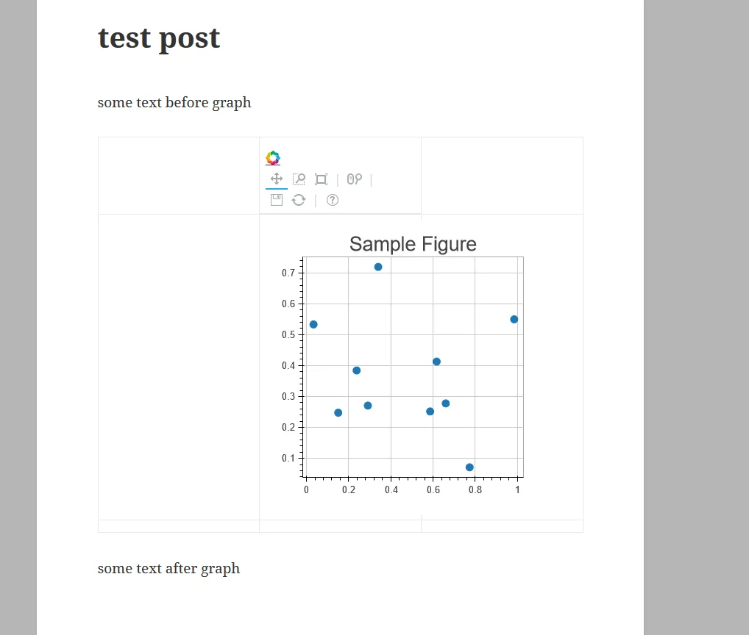749x635 pixels.
Task: Click the lowest data point near x 0.8
Action: [469, 467]
